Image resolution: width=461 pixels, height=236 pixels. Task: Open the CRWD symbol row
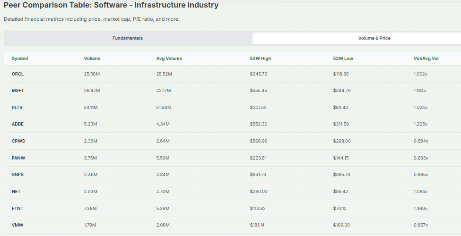pyautogui.click(x=18, y=141)
